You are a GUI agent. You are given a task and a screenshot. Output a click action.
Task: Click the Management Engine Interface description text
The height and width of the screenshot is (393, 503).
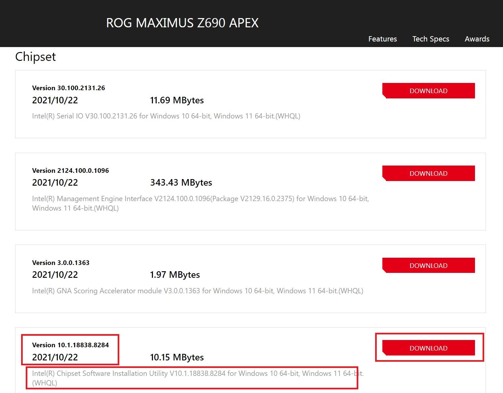[x=200, y=199]
